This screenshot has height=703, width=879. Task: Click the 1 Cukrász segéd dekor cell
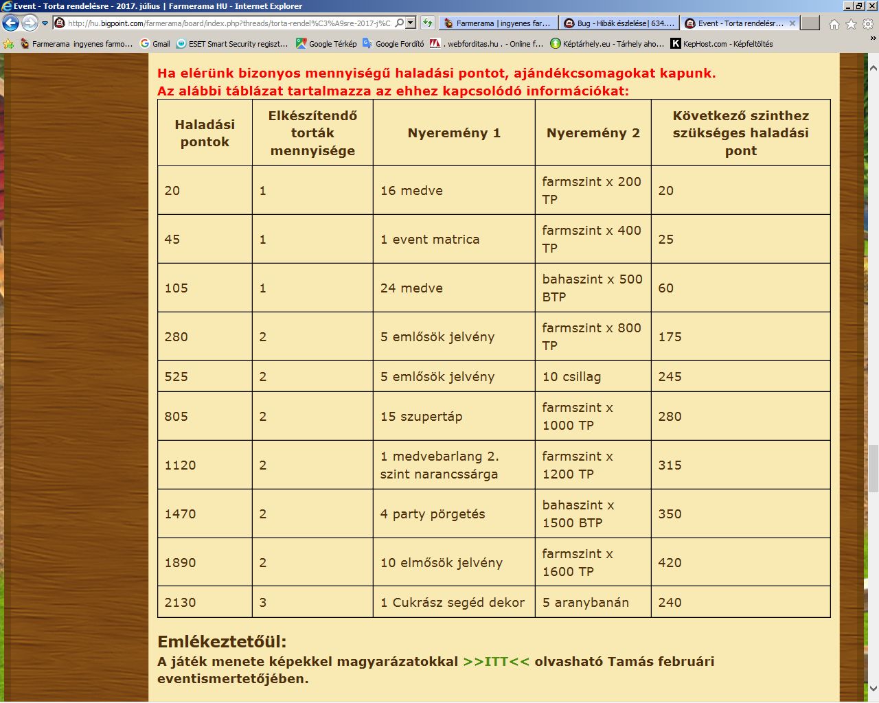pos(454,602)
